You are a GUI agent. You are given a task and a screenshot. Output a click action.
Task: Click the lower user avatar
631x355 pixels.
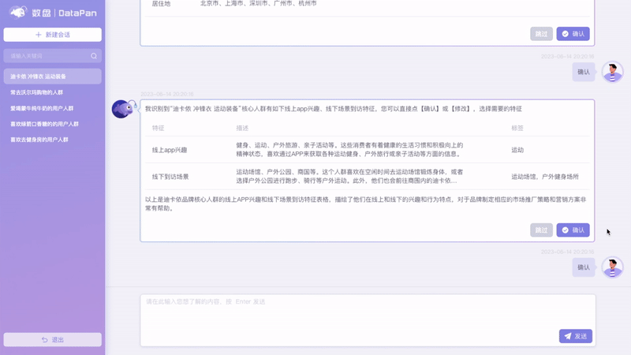tap(613, 267)
